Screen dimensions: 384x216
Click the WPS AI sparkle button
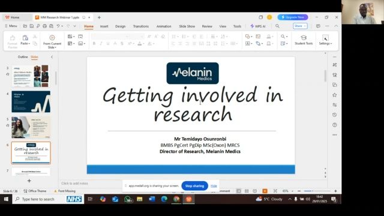pyautogui.click(x=258, y=26)
